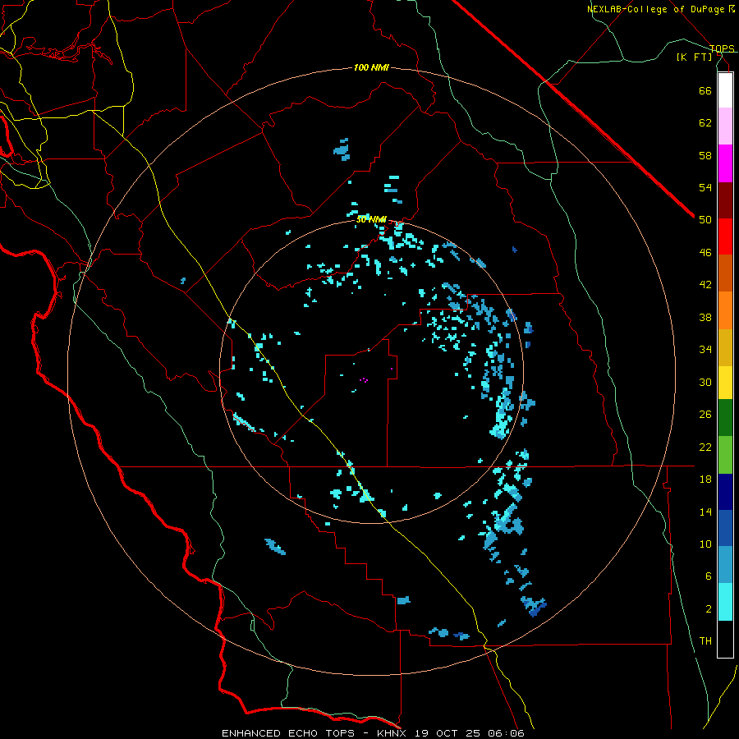This screenshot has height=739, width=739.
Task: Pick the light green legend swatch
Action: click(725, 455)
